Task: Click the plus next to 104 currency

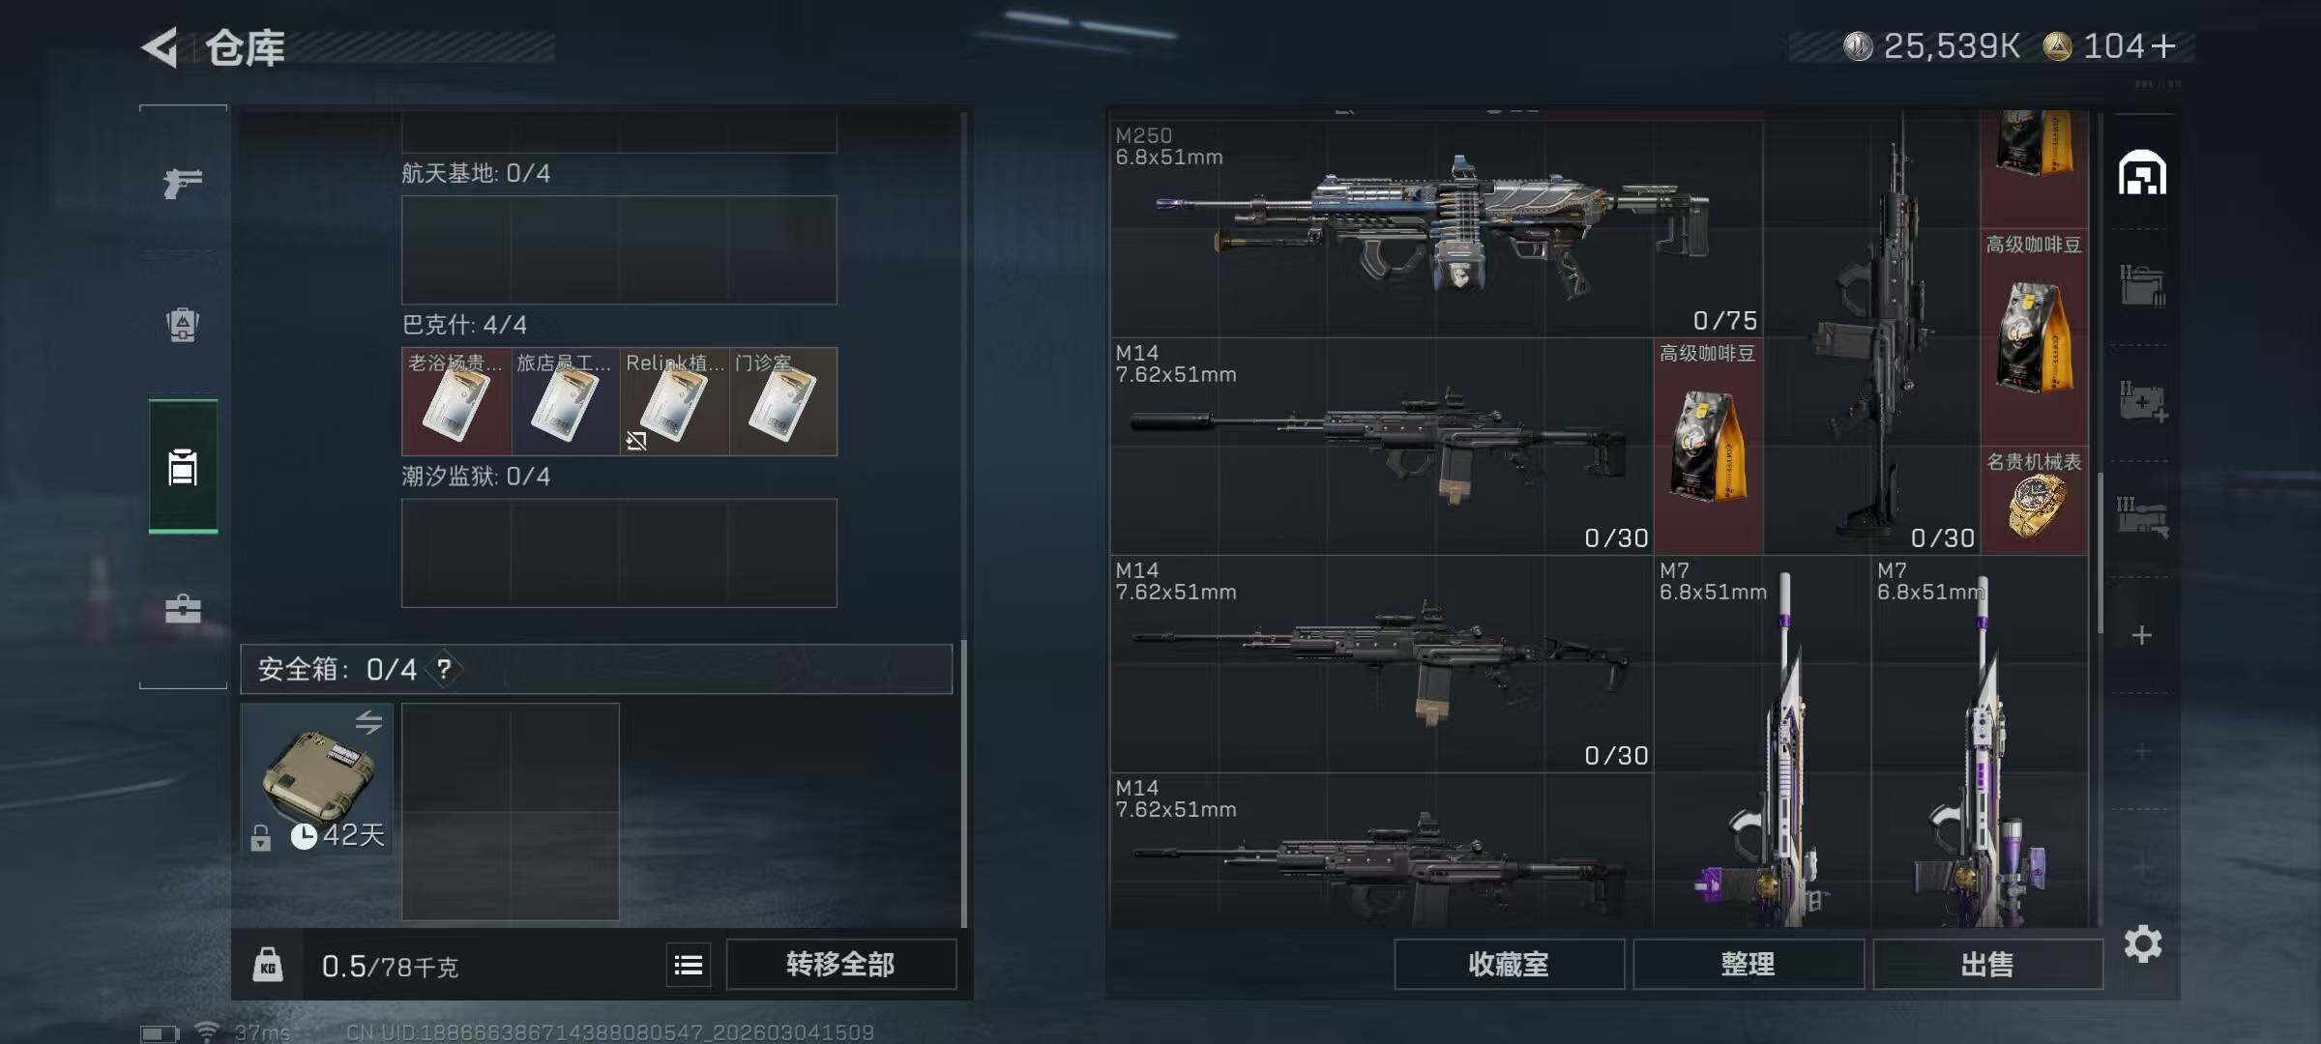Action: (2164, 45)
